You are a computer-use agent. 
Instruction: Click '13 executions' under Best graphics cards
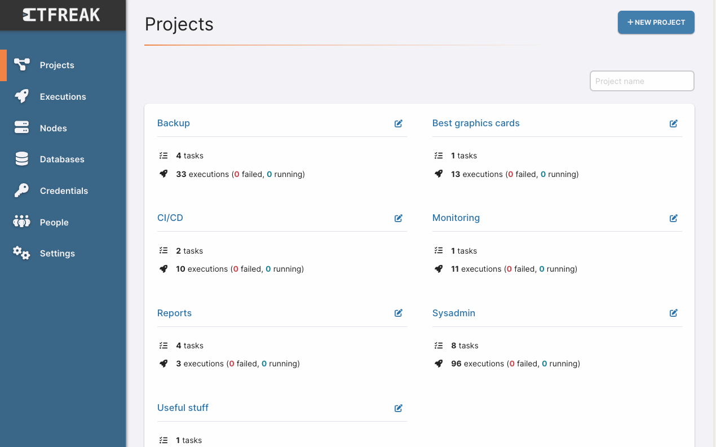pos(477,174)
